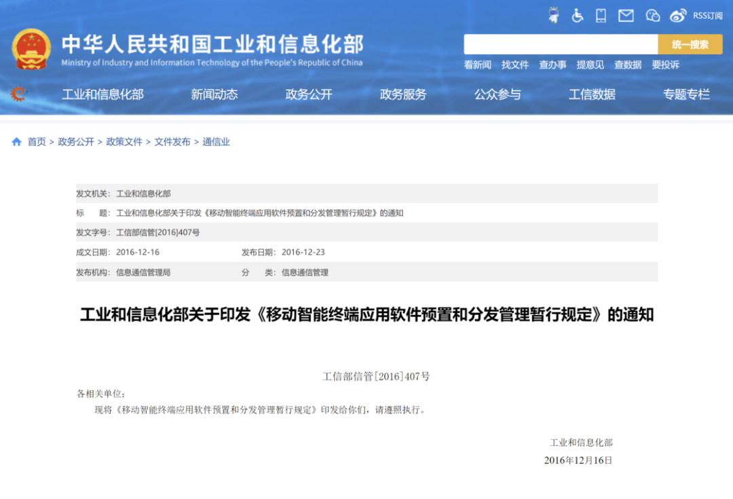Click the site title 中华人民共和国工业和信息化部
Screen dimensions: 733x499
click(212, 44)
